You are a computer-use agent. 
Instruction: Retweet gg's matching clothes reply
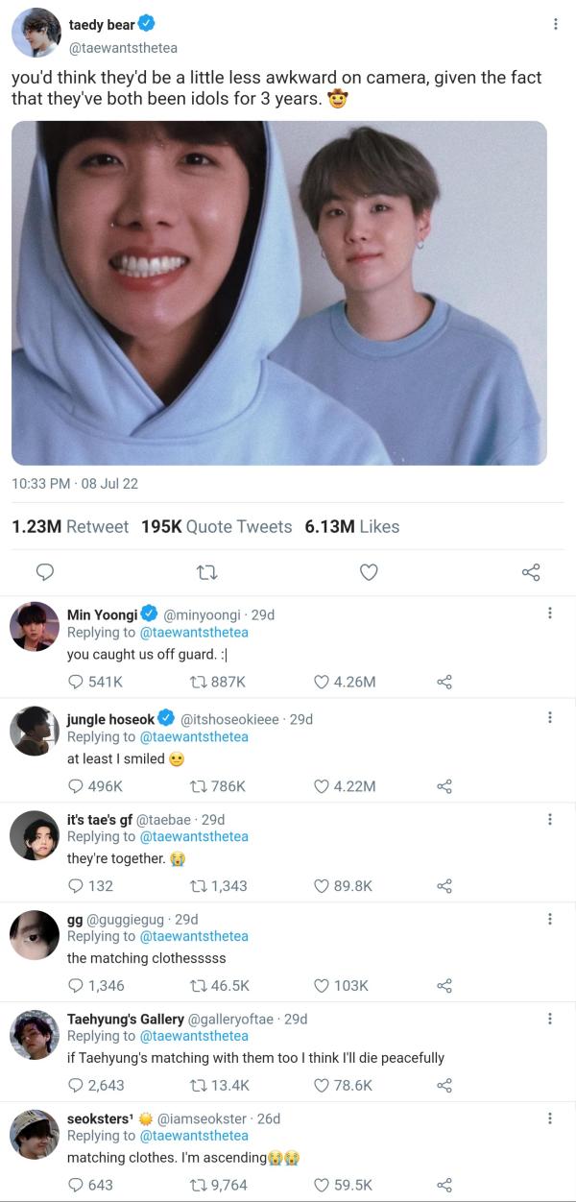tap(198, 986)
